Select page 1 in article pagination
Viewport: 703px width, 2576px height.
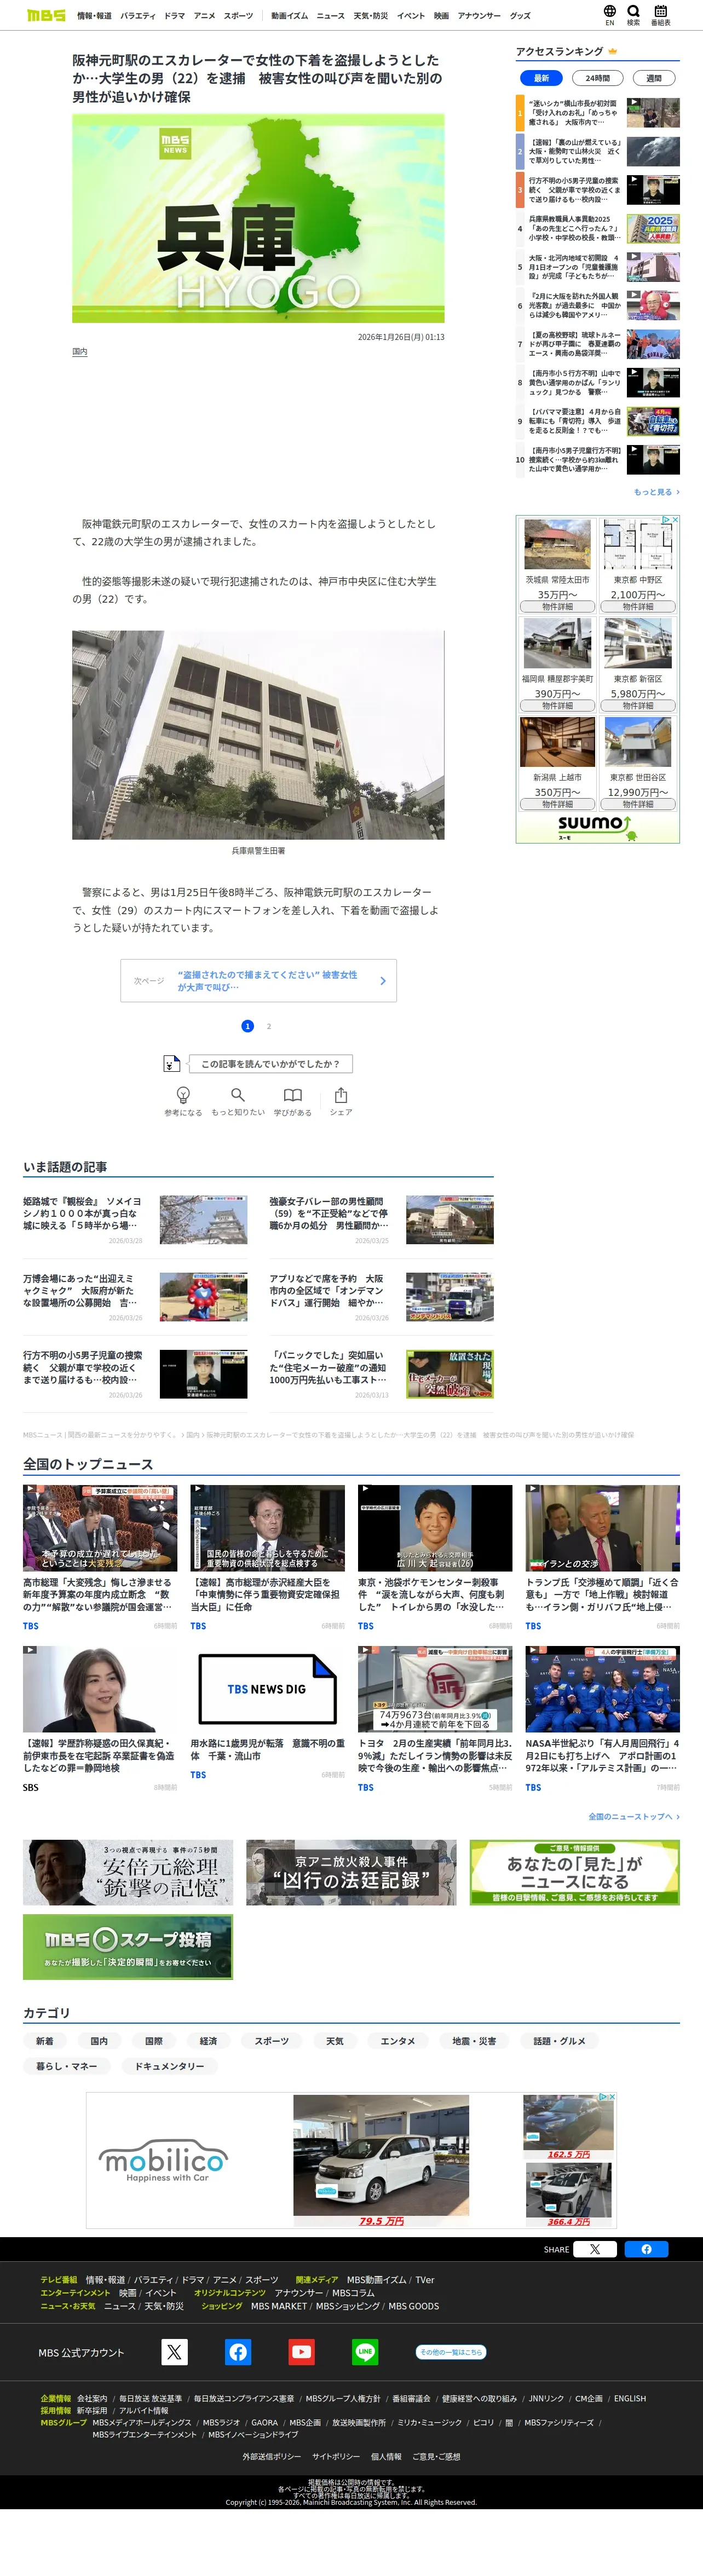tap(248, 1026)
